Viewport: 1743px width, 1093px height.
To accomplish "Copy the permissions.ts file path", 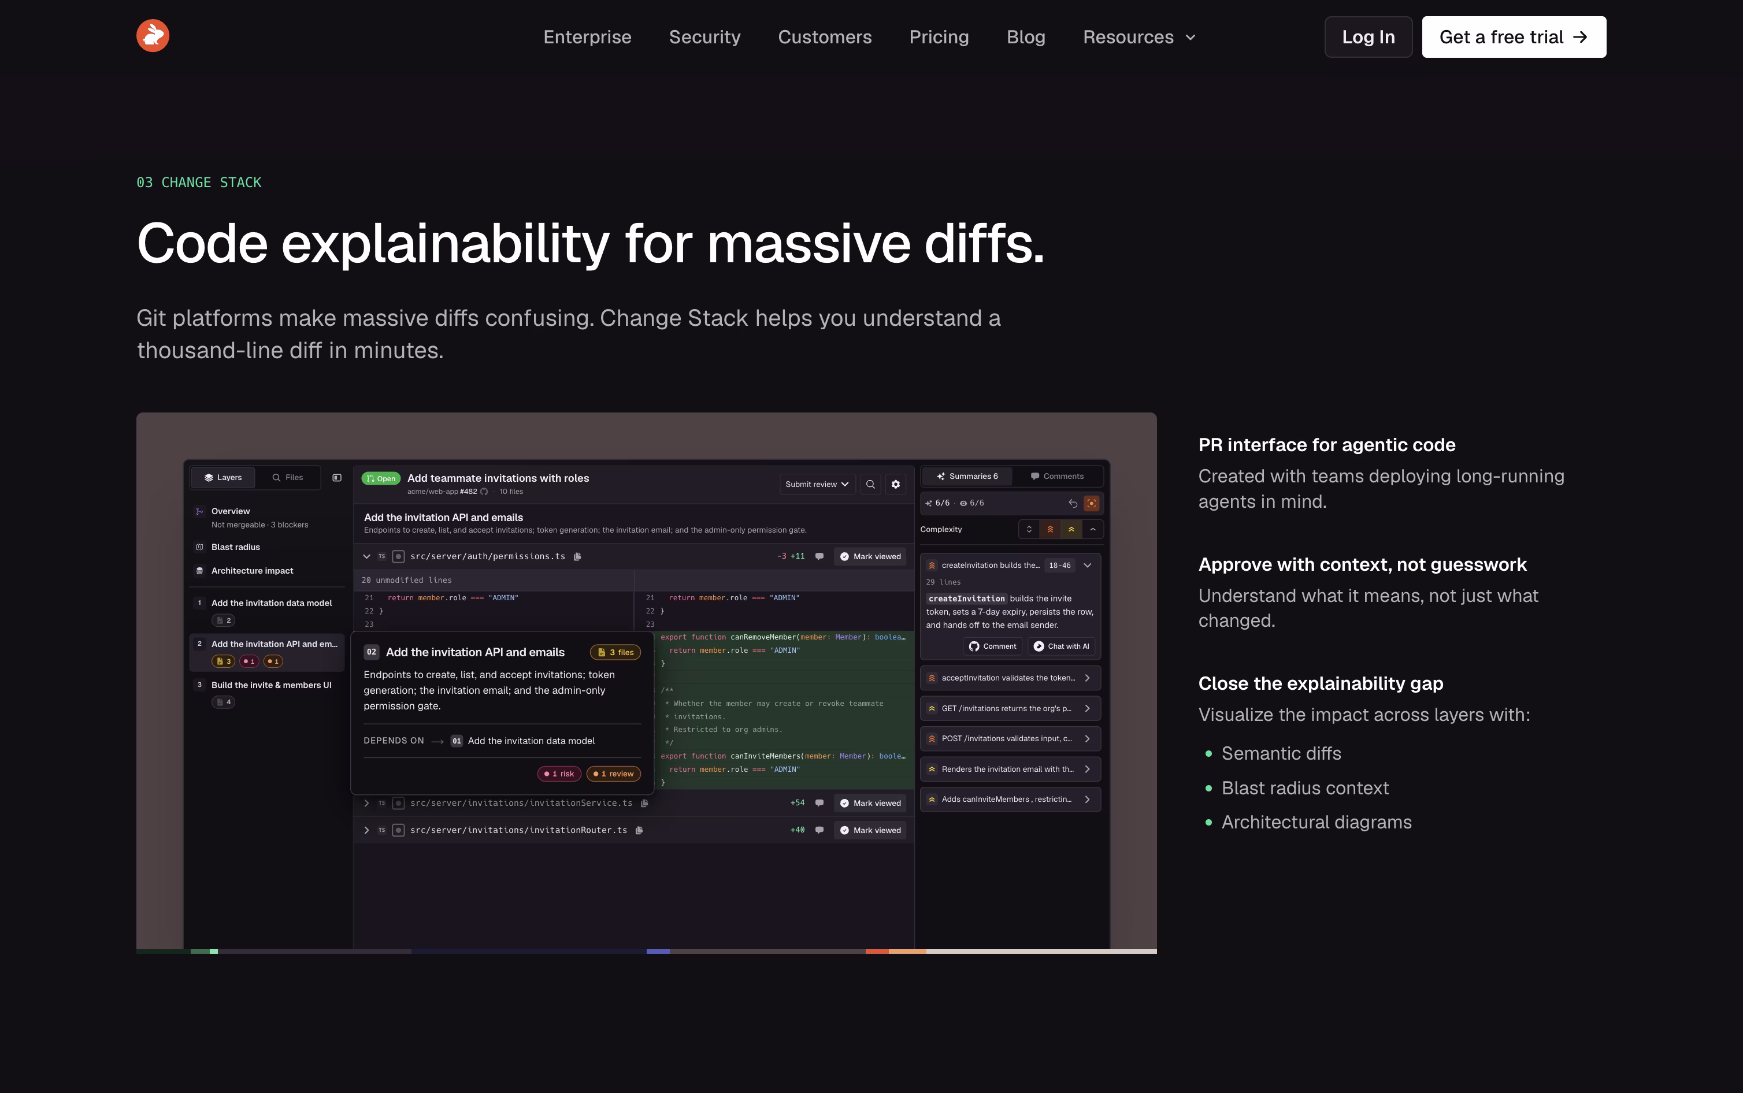I will click(577, 557).
